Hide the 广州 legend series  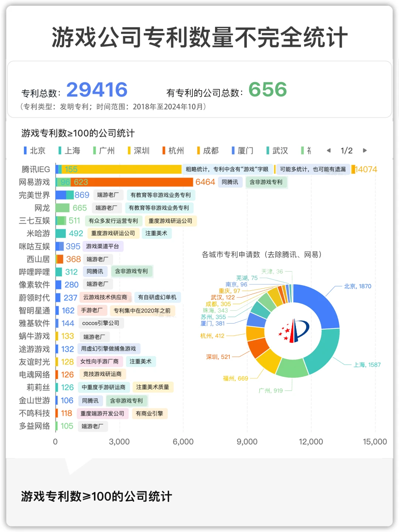[104, 150]
